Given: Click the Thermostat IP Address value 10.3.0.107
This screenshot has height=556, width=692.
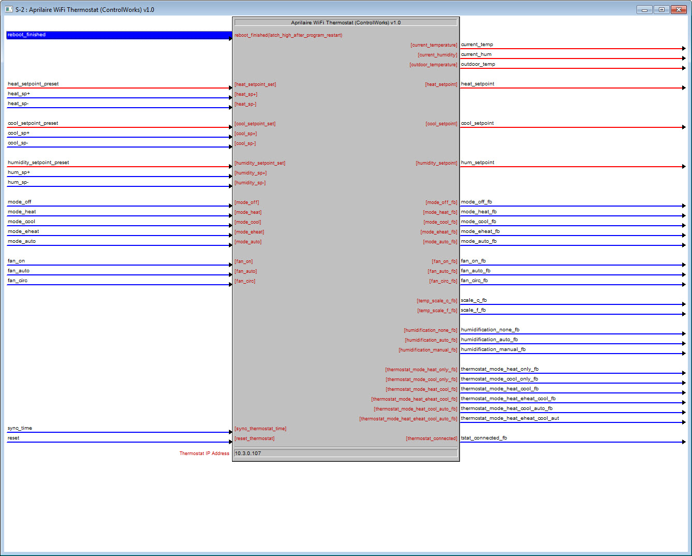Looking at the screenshot, I should coord(346,453).
